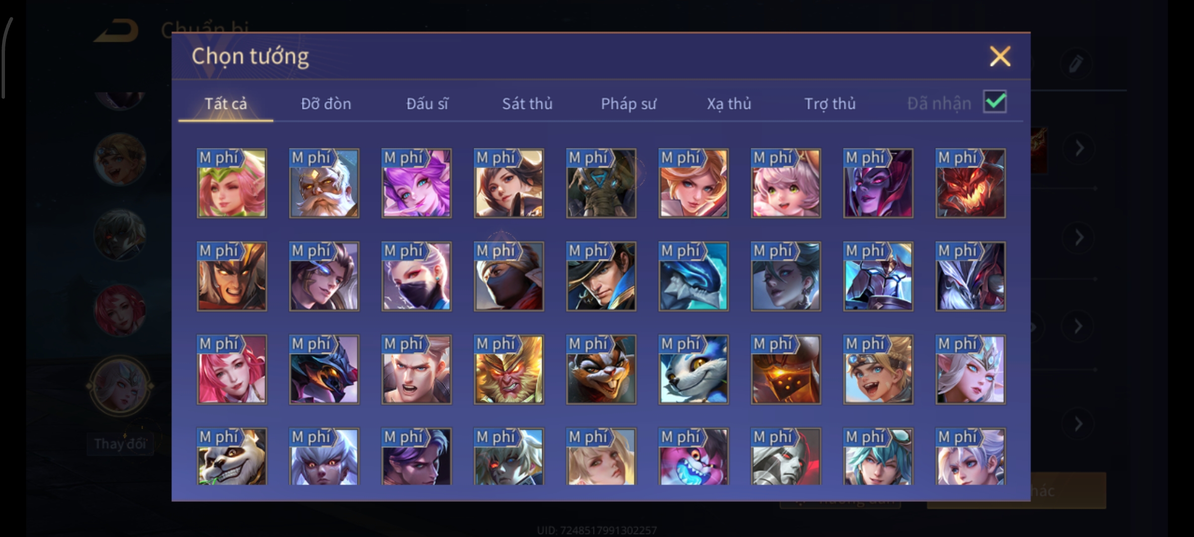Select the golden monkey king hero
The height and width of the screenshot is (537, 1194).
(508, 369)
